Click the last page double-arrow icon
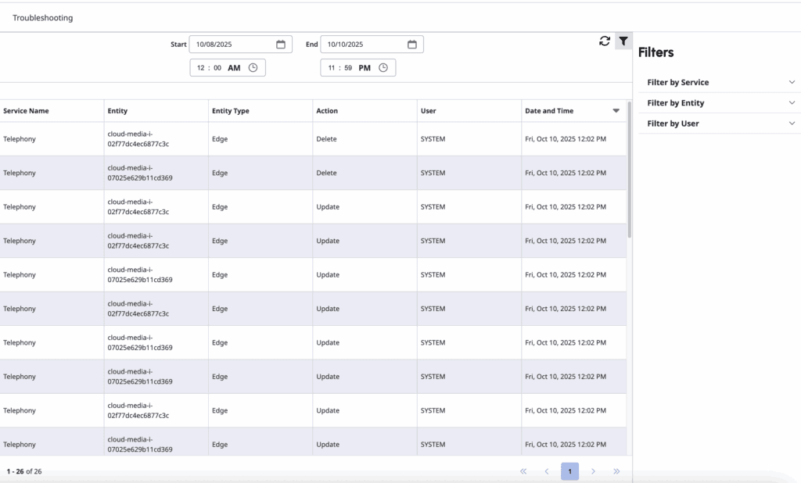 point(617,471)
